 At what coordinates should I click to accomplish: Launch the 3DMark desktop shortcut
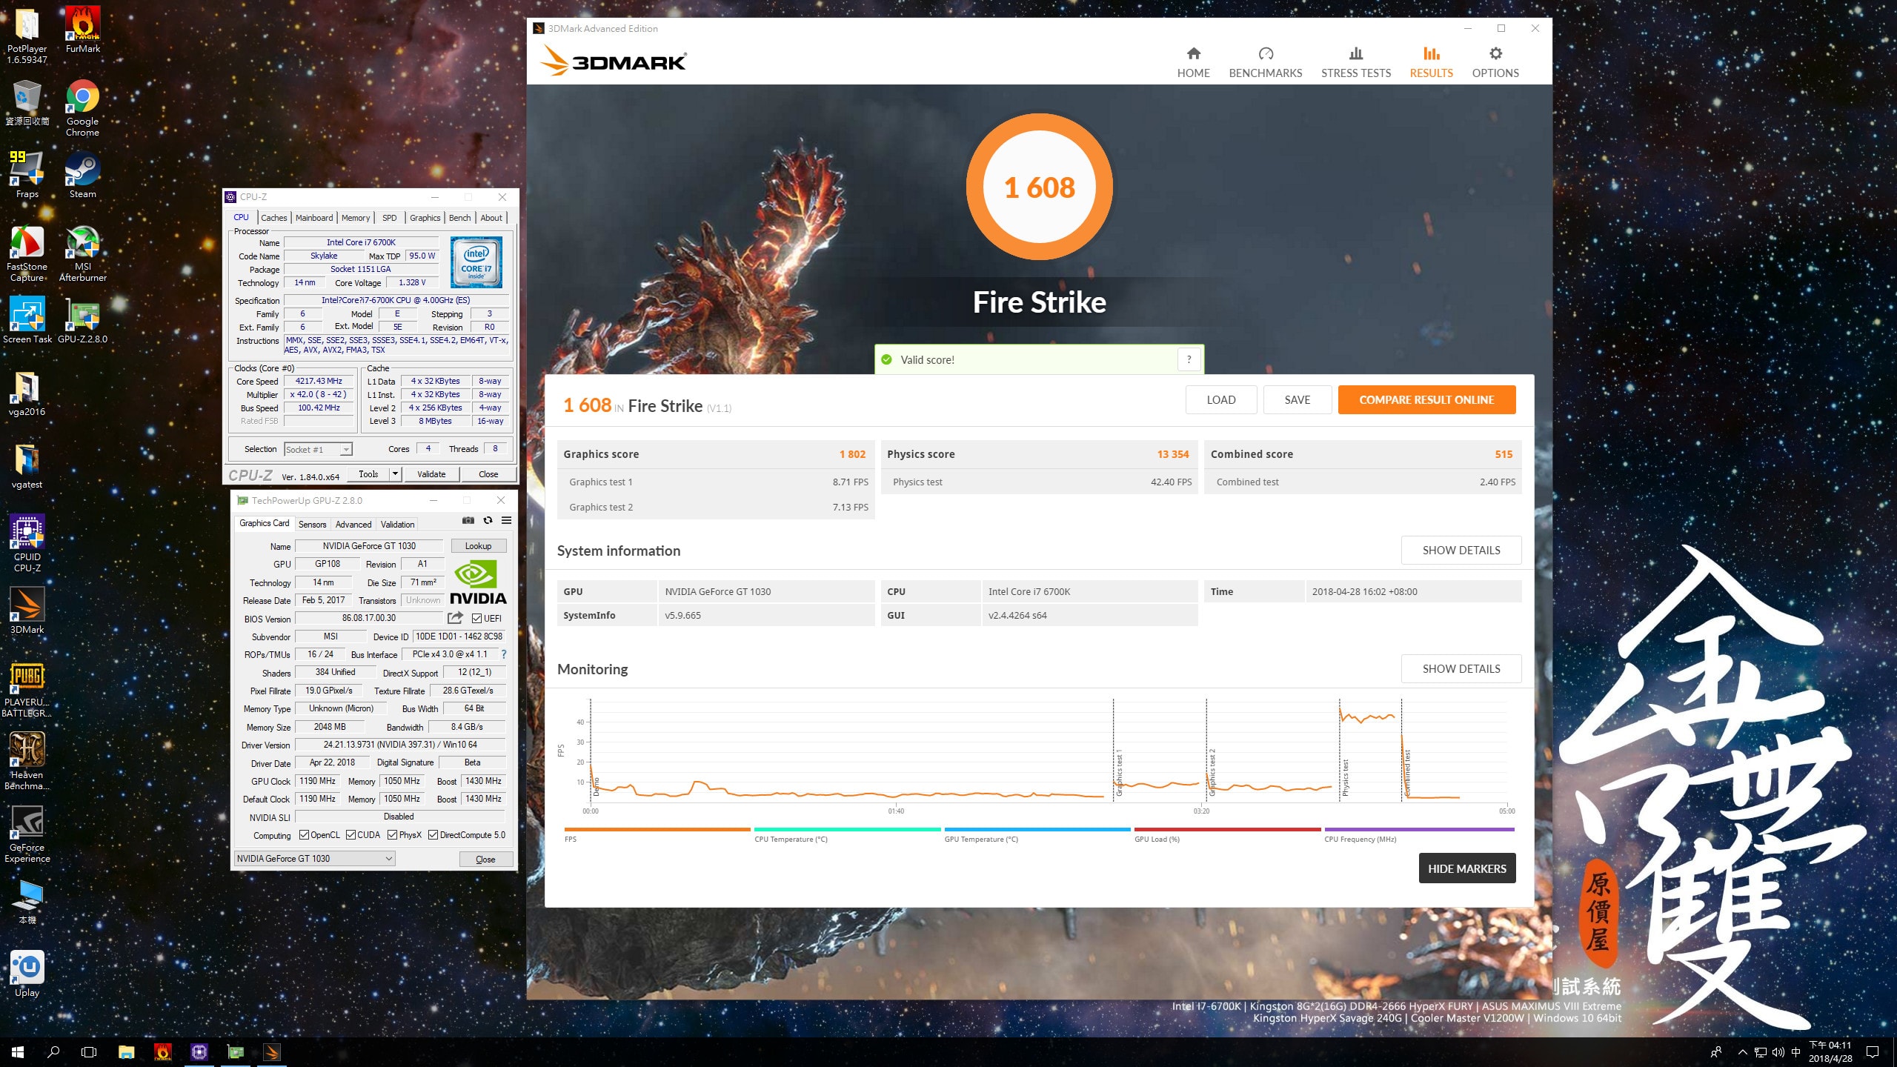point(27,611)
